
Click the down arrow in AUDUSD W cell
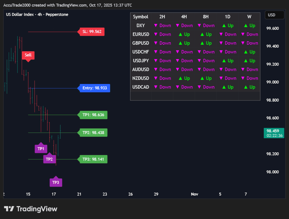(x=243, y=70)
